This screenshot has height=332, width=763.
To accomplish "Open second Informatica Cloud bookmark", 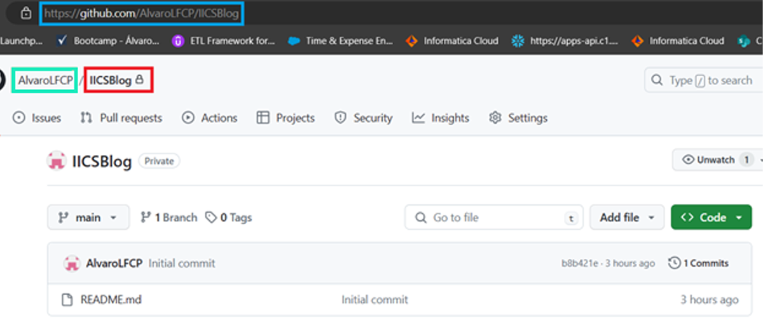I will pos(678,41).
